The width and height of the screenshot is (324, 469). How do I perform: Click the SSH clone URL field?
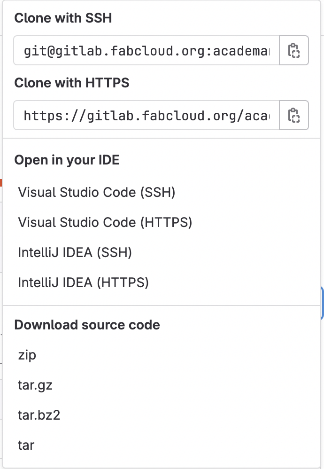(147, 50)
